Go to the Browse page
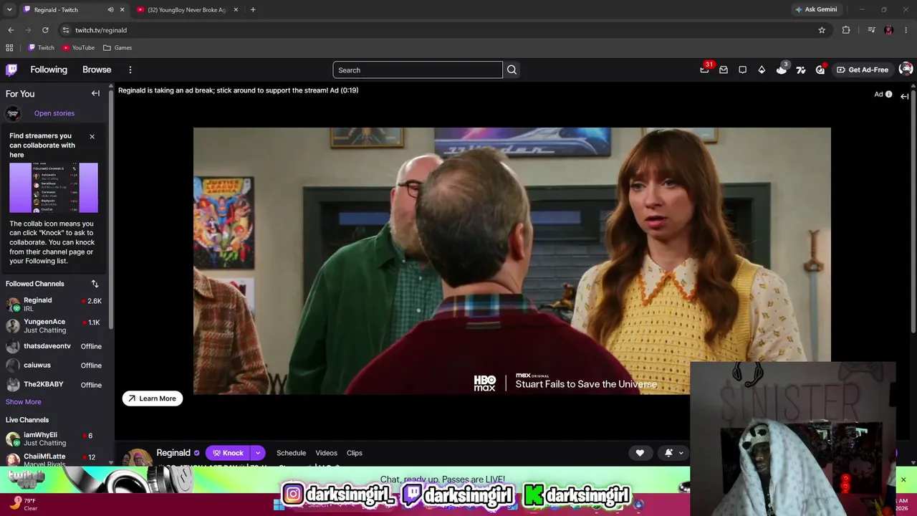This screenshot has width=917, height=516. [97, 70]
